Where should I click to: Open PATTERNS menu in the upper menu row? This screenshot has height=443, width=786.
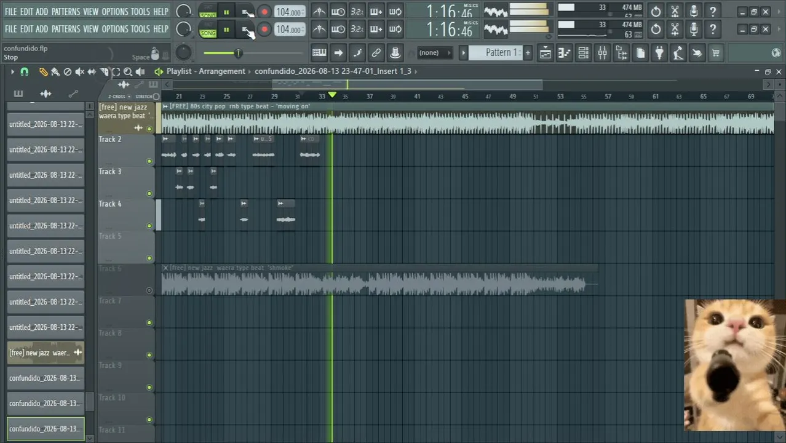click(x=65, y=12)
